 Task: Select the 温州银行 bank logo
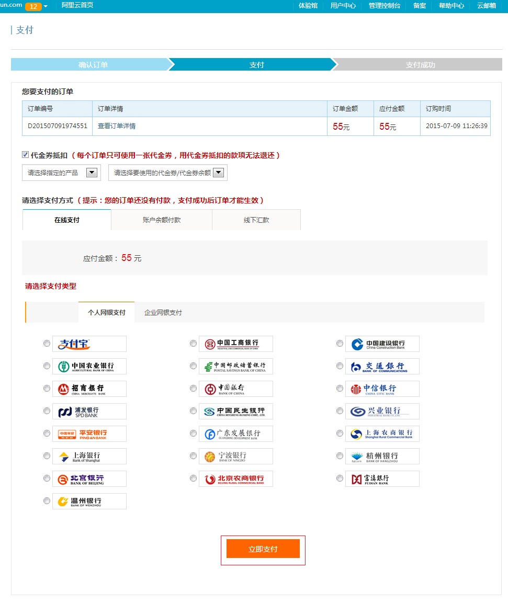coord(89,500)
